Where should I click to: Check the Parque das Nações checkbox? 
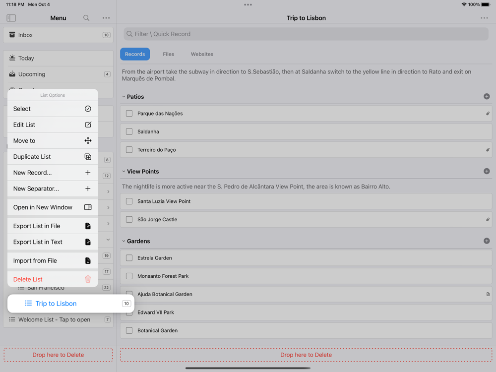pos(129,113)
